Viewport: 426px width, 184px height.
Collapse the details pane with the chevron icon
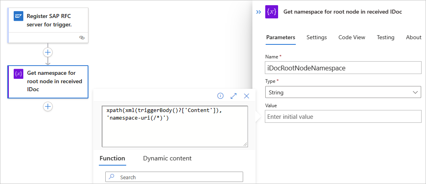(259, 12)
